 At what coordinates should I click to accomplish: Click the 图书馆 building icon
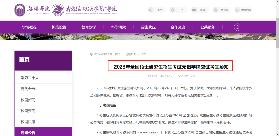tap(216, 10)
